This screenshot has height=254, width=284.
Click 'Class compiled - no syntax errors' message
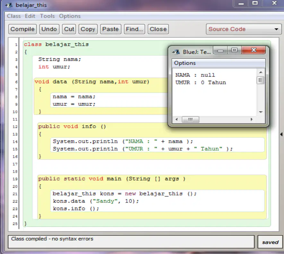pos(52,239)
